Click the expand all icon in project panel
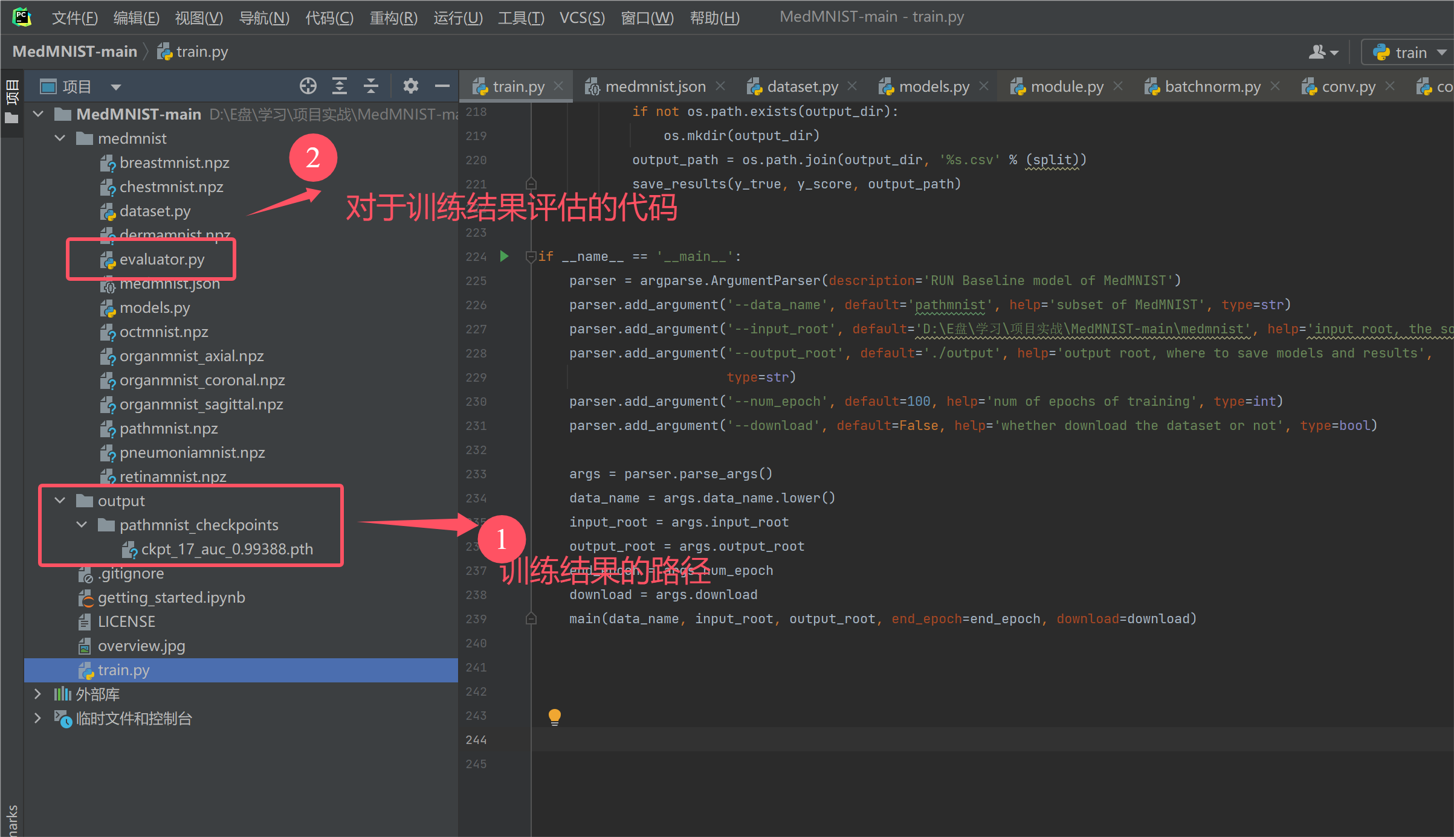Viewport: 1454px width, 837px height. 340,86
